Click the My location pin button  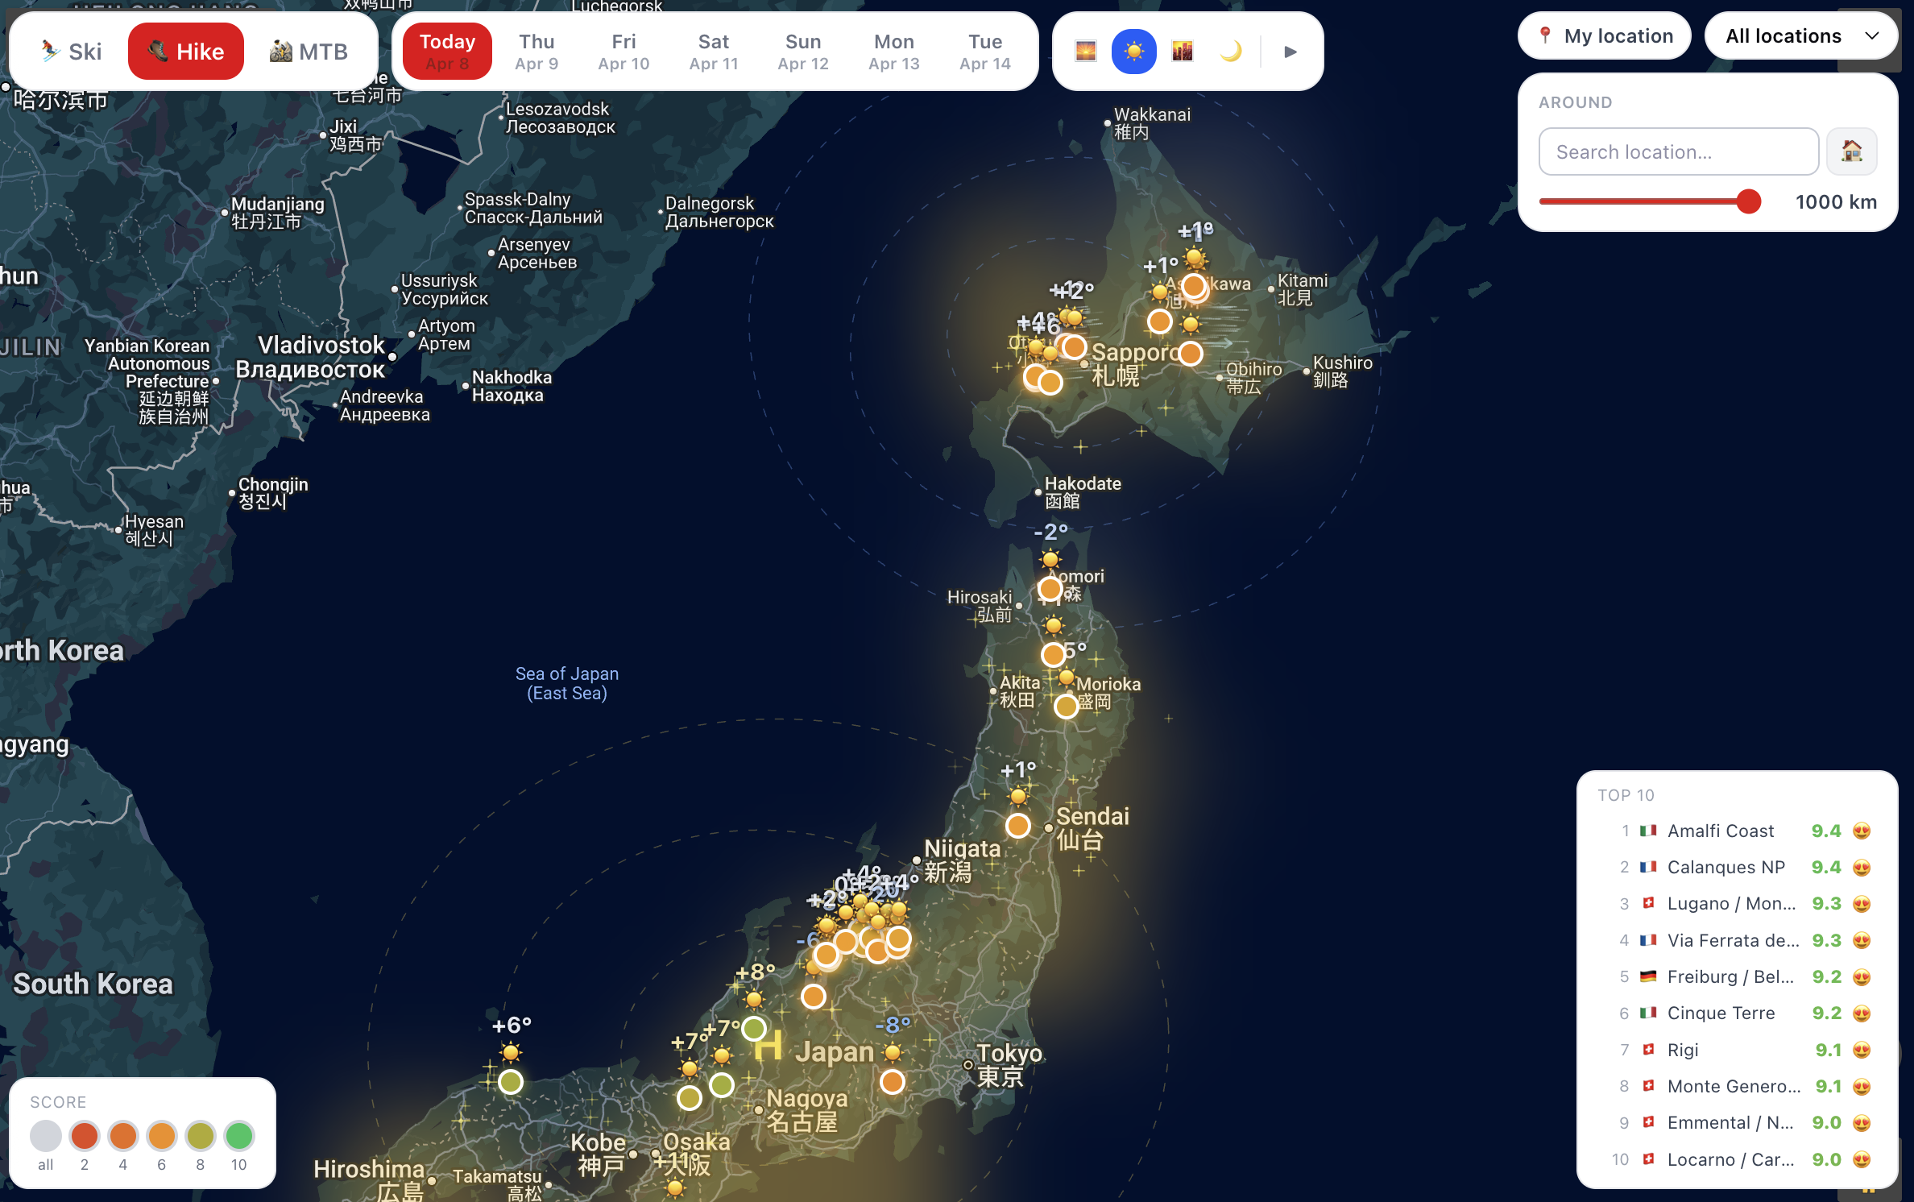(1605, 36)
